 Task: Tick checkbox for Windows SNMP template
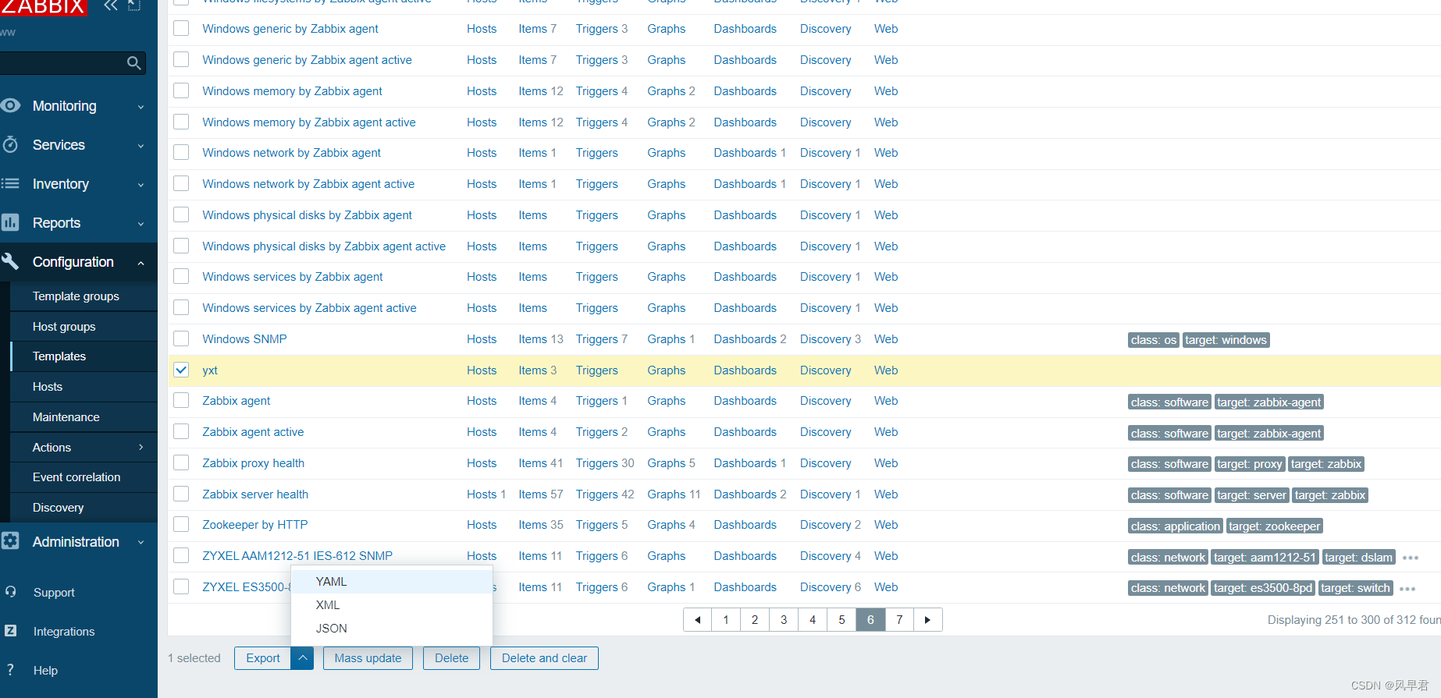click(181, 338)
